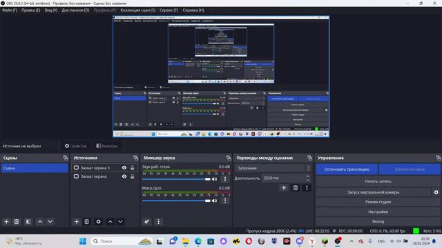Toggle visibility of Захват экрана source
The width and height of the screenshot is (442, 248).
click(124, 176)
